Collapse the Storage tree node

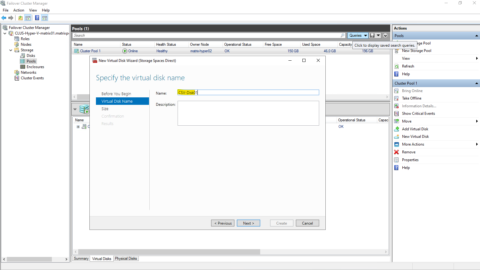point(11,50)
